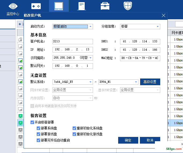The width and height of the screenshot is (183, 153).
Task: Click the IP 地址 field 192.168.2.13
Action: tap(73, 50)
